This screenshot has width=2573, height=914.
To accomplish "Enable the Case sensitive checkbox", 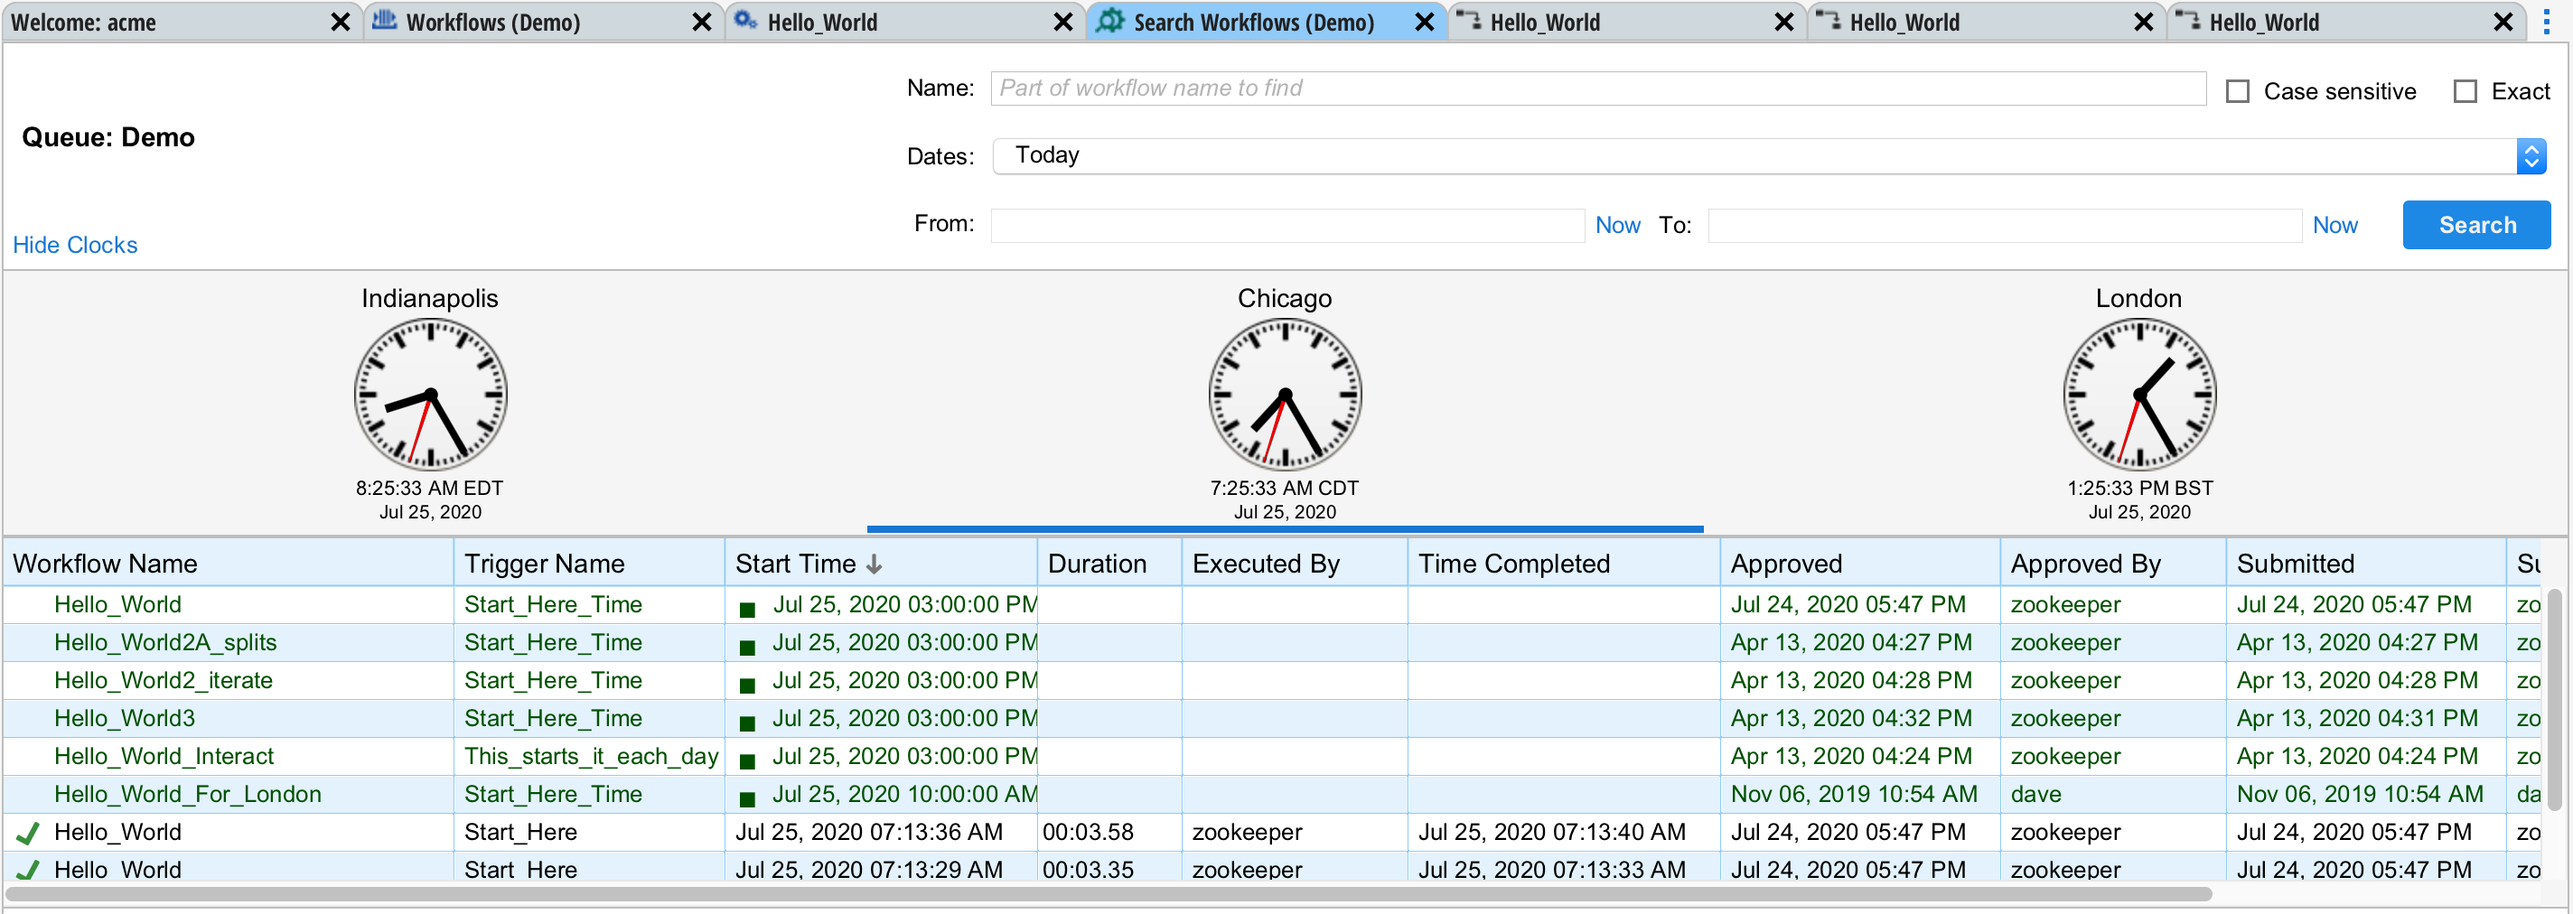I will pyautogui.click(x=2238, y=90).
